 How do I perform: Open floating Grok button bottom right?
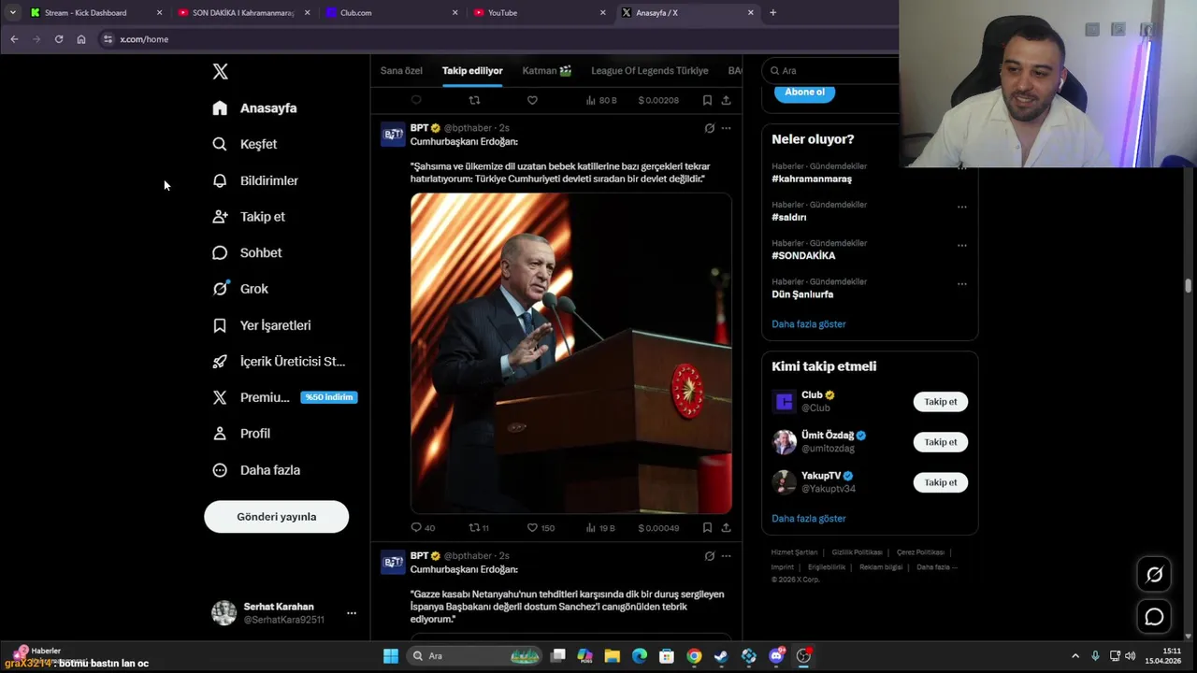[1154, 575]
